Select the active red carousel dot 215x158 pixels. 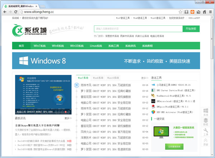[x=66, y=112]
